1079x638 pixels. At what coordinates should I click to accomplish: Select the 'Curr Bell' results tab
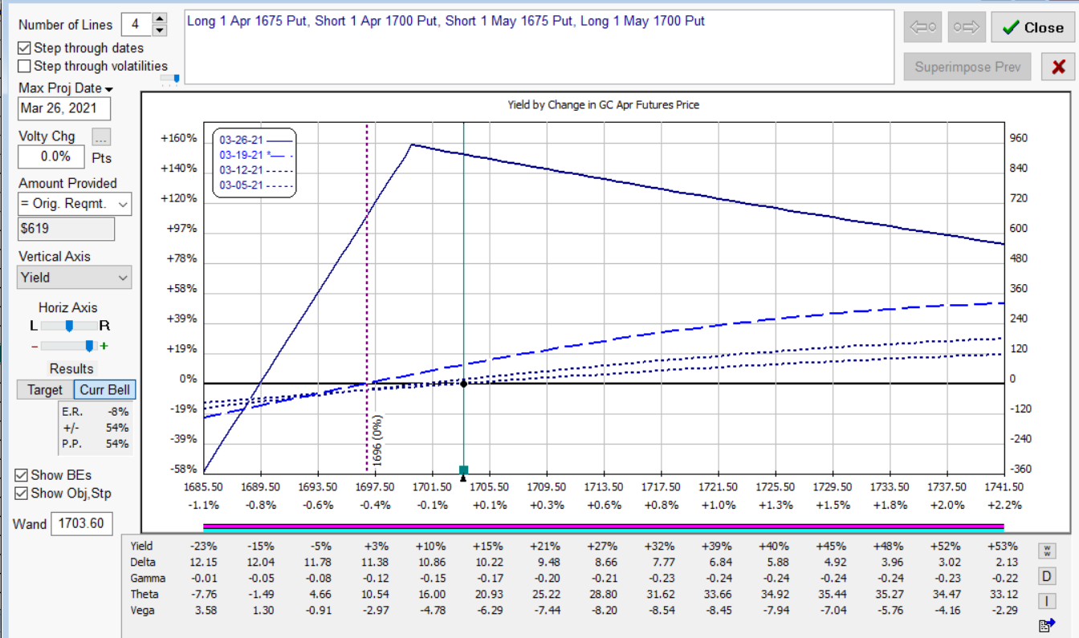click(105, 390)
